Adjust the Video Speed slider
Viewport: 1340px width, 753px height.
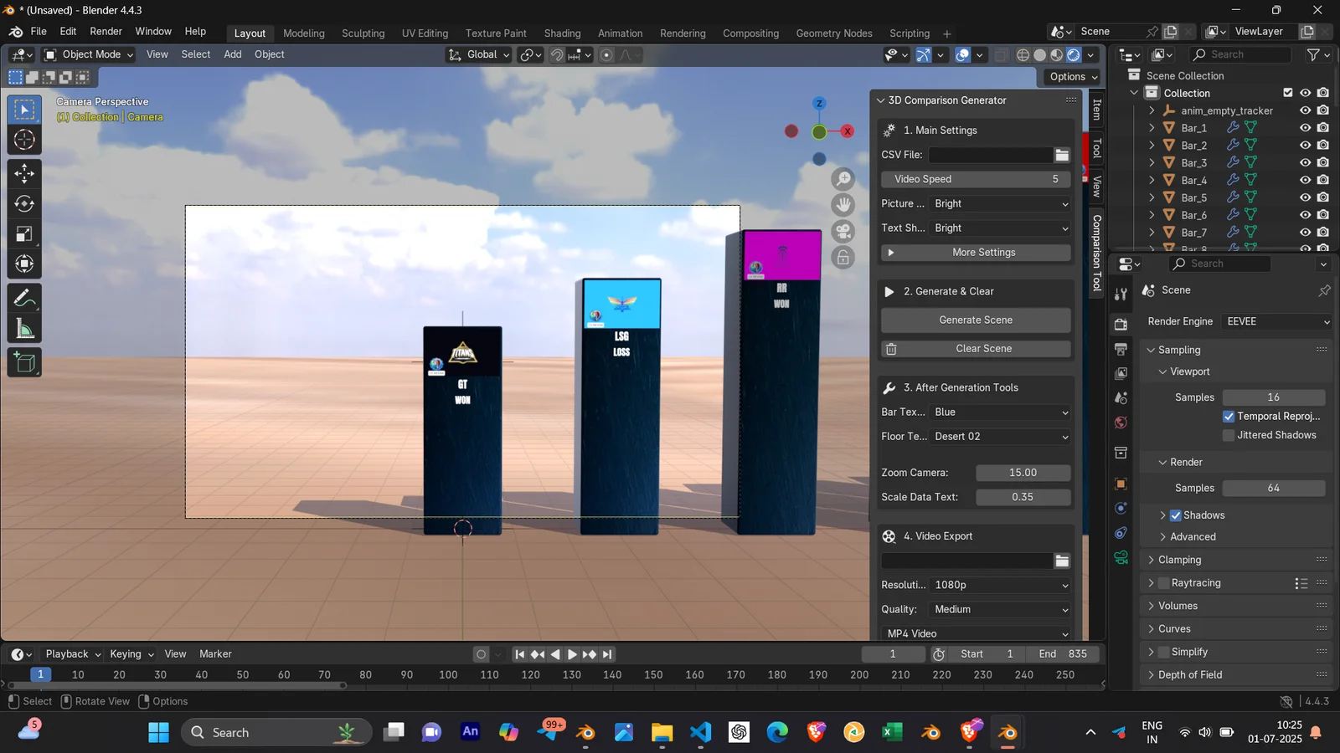976,179
